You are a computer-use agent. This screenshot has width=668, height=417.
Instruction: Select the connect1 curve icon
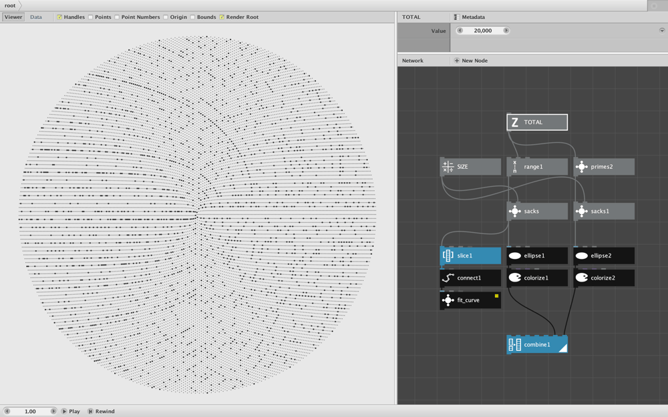448,278
